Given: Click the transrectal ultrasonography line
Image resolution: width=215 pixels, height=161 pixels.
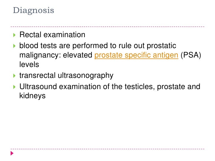Looking at the screenshot, I should pyautogui.click(x=66, y=76).
